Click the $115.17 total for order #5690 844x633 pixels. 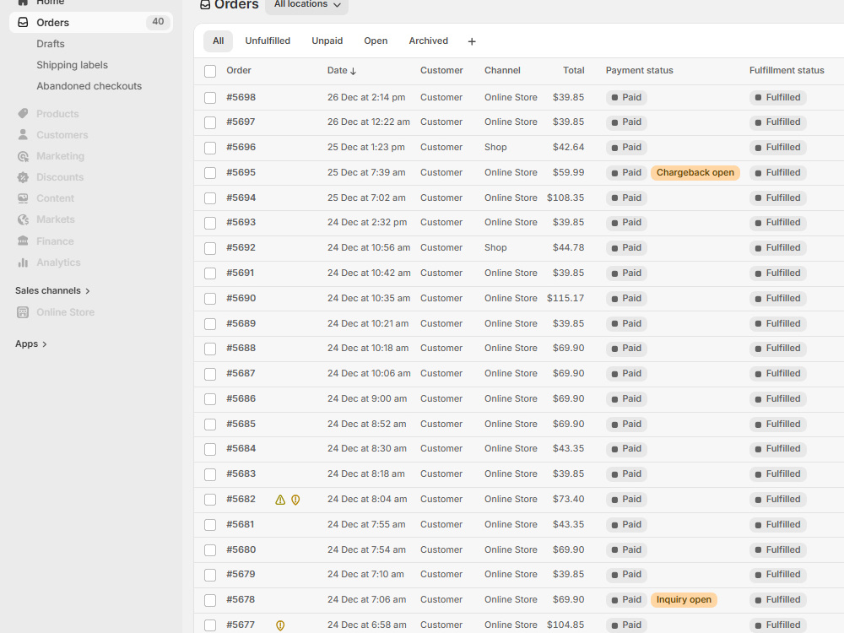coord(565,298)
